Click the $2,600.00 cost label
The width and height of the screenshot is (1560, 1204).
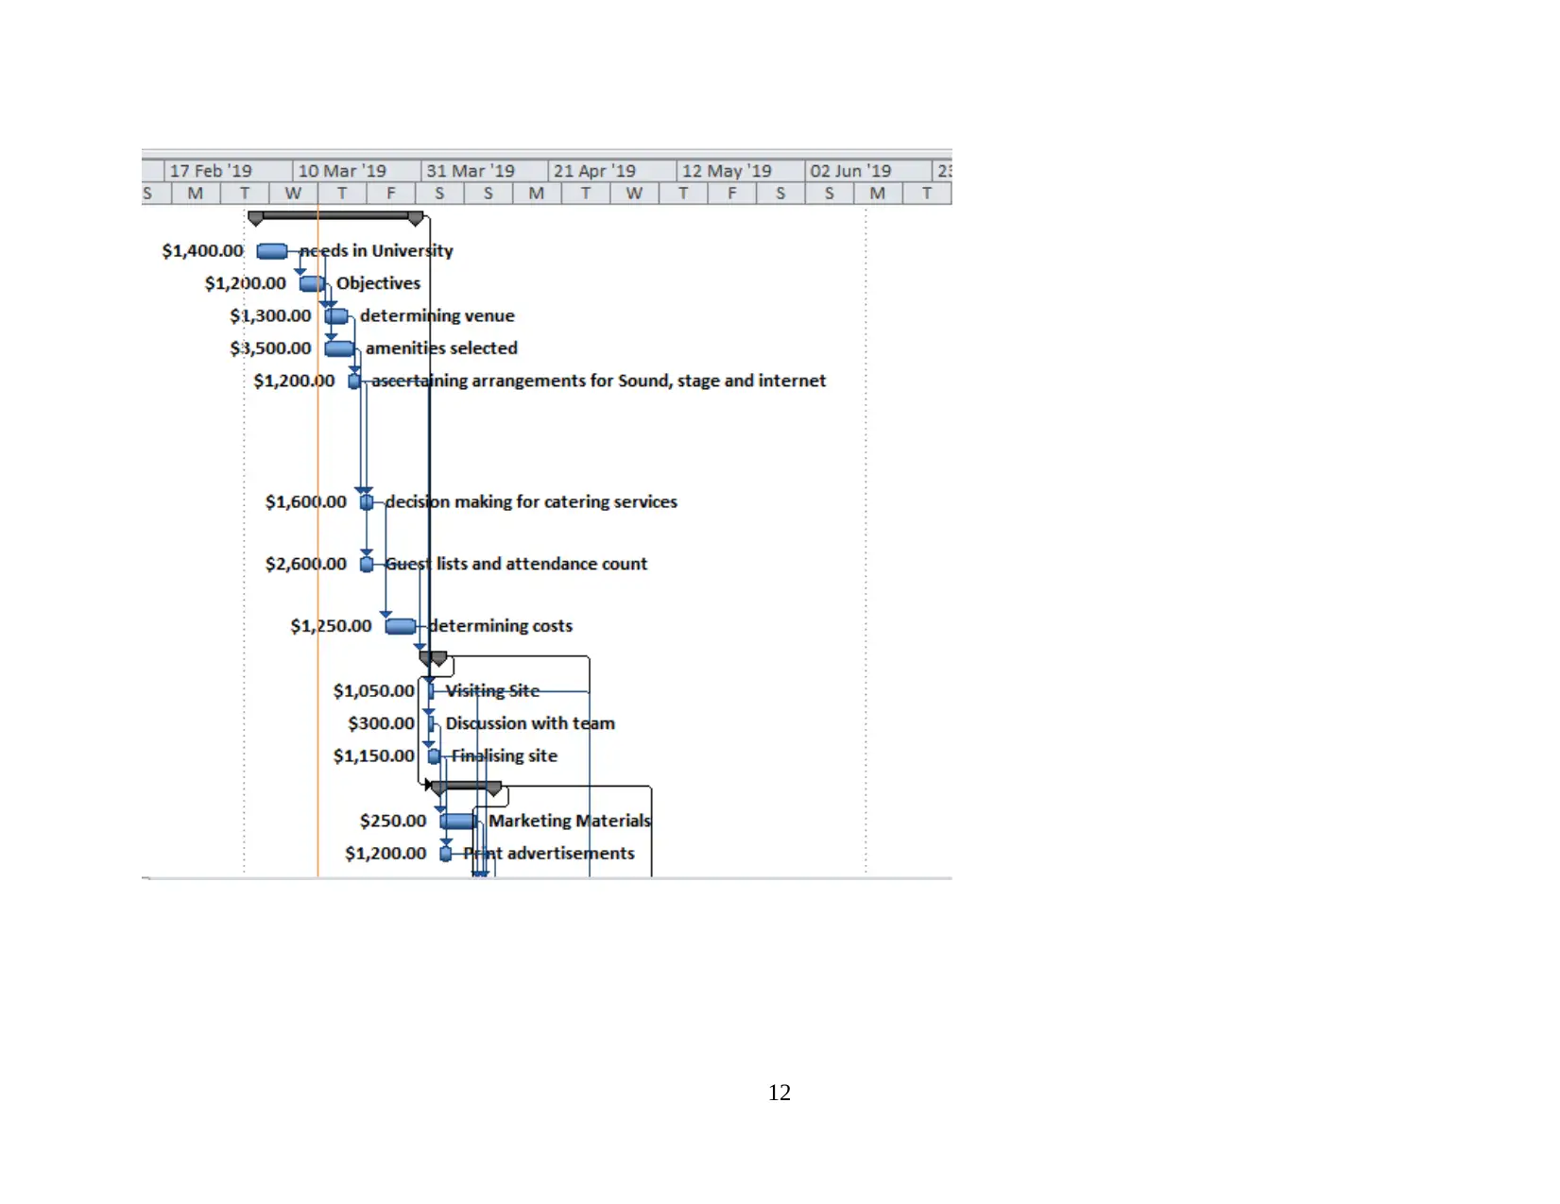tap(306, 564)
